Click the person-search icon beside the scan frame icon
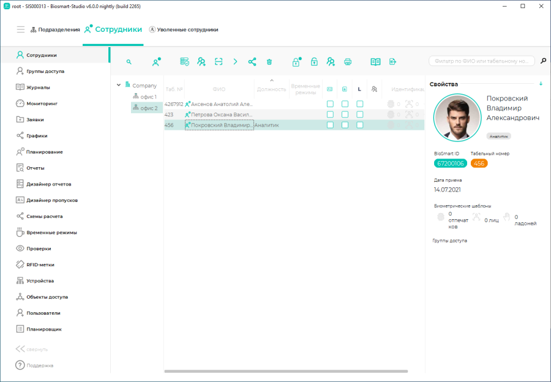The width and height of the screenshot is (551, 382). 201,62
